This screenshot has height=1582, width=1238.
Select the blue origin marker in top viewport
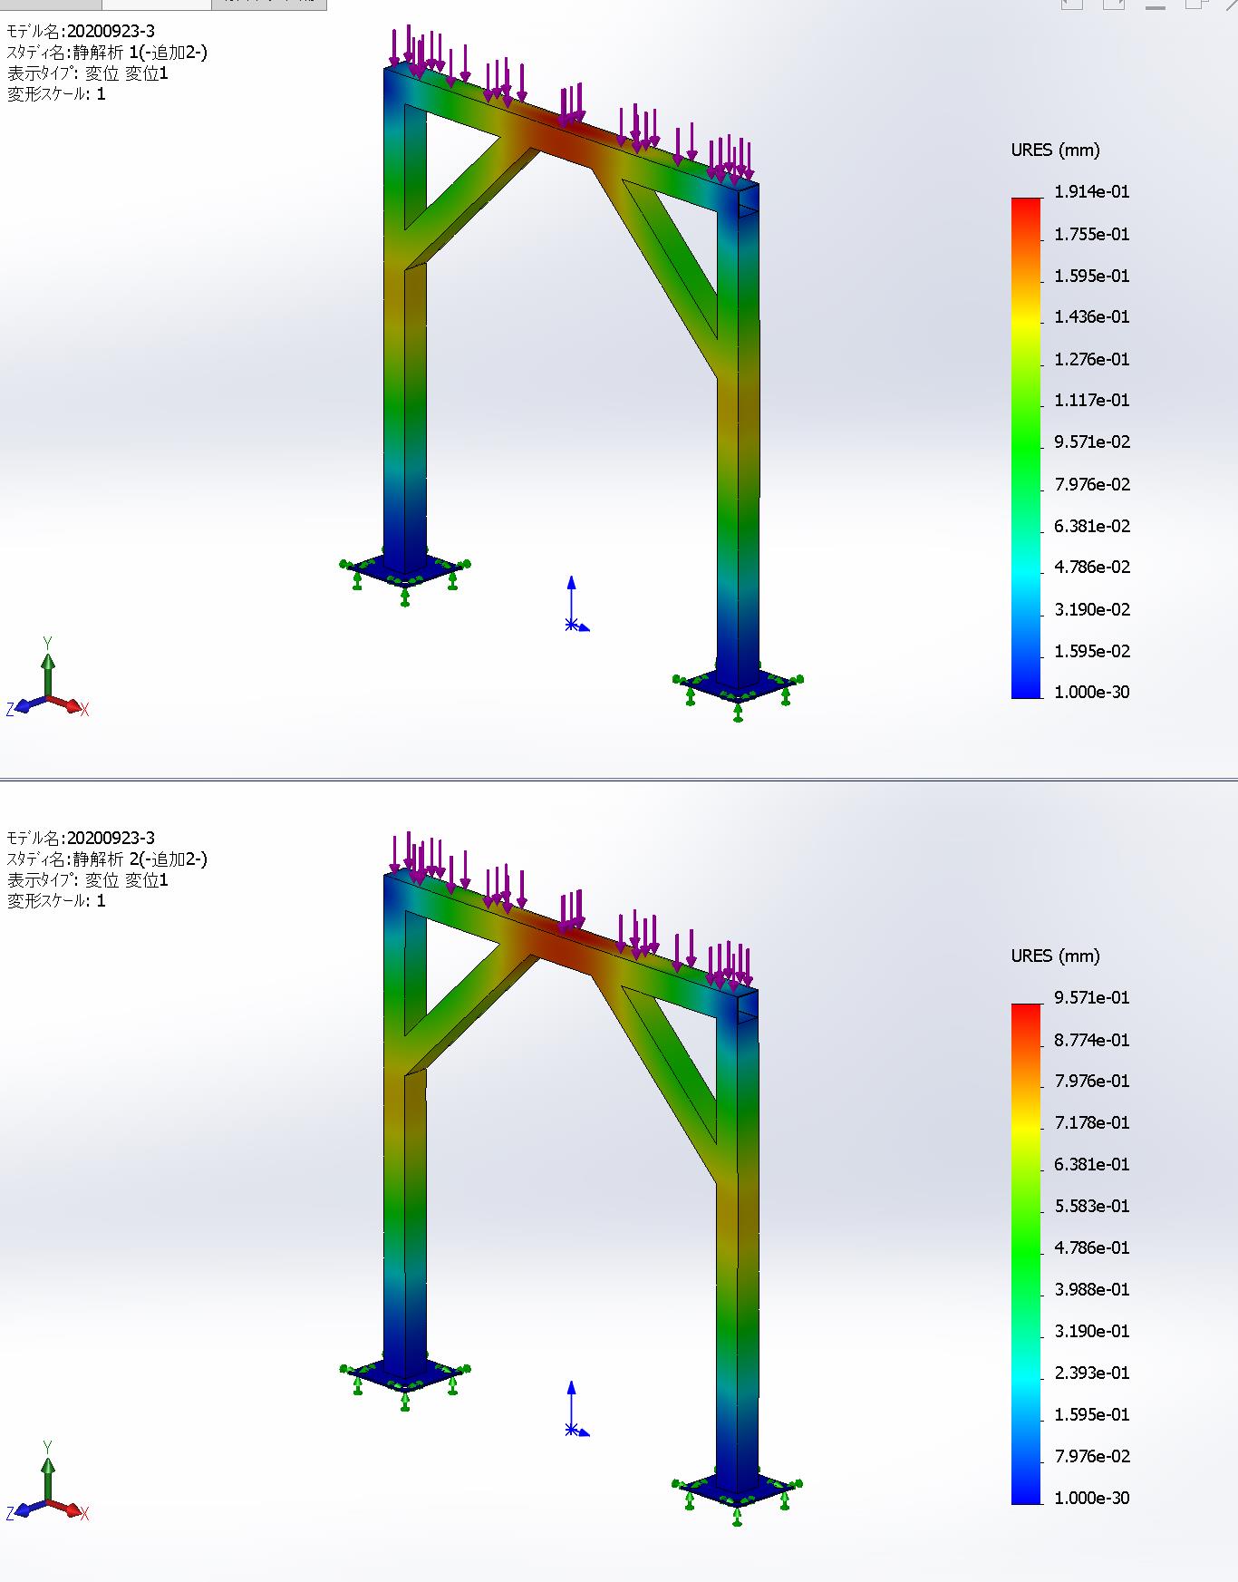(x=572, y=624)
